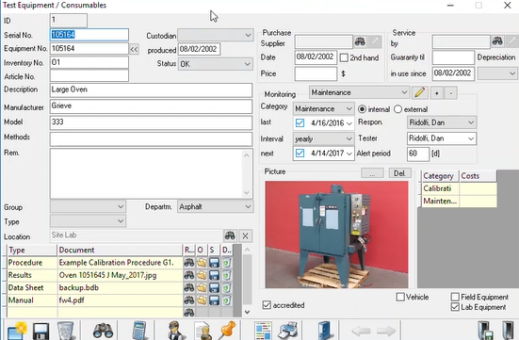Viewport: 519px width, 340px height.
Task: Uncheck the checkbox beside next date 4/14/2017
Action: 300,154
